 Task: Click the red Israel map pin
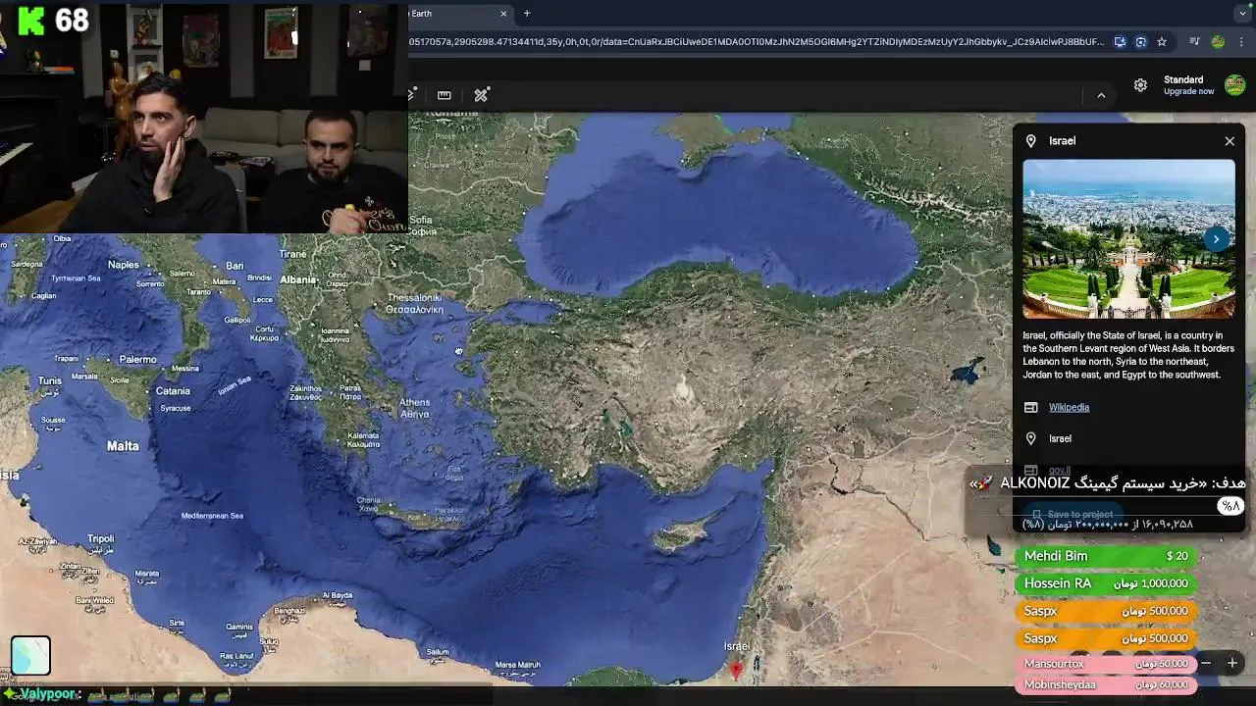coord(736,670)
